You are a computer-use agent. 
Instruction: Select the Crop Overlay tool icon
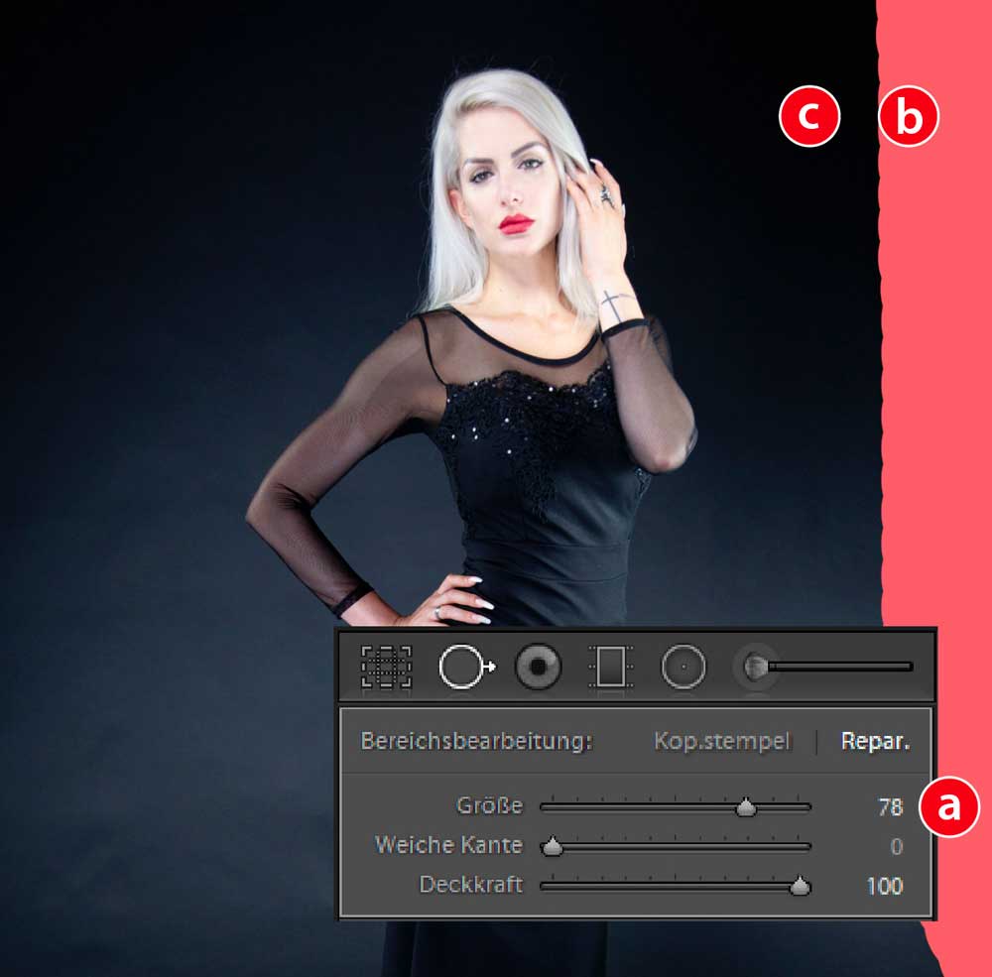386,667
